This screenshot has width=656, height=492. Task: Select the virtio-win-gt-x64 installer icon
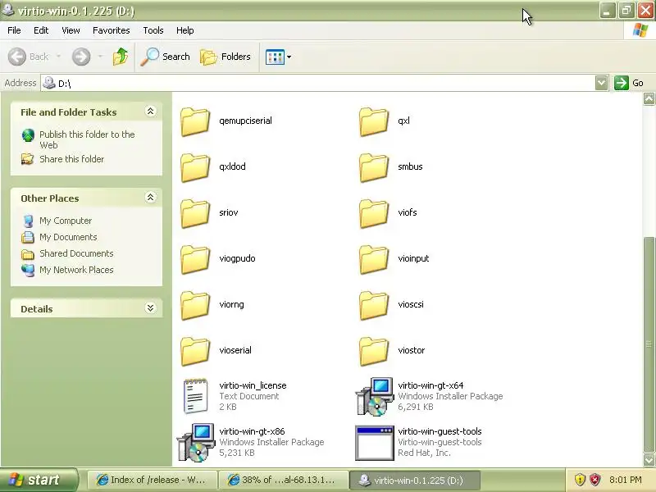click(x=375, y=396)
